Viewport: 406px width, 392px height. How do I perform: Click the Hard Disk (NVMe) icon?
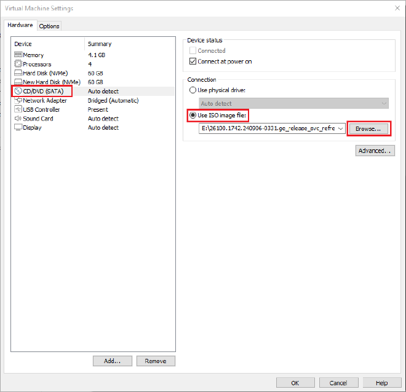click(18, 73)
